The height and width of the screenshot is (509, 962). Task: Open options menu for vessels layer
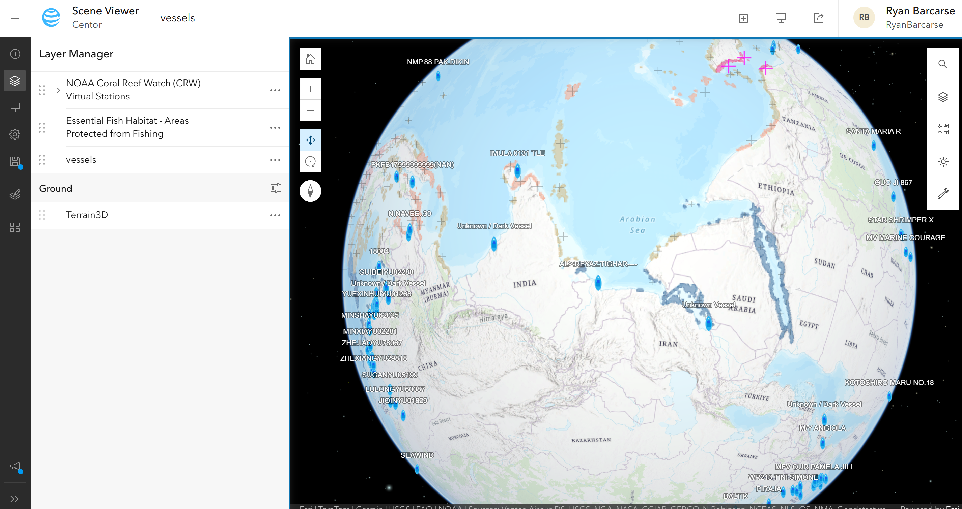[x=275, y=160]
